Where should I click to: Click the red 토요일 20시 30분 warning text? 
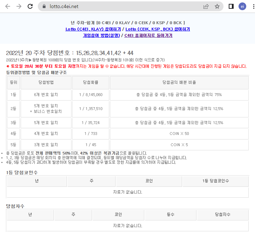pyautogui.click(x=126, y=66)
